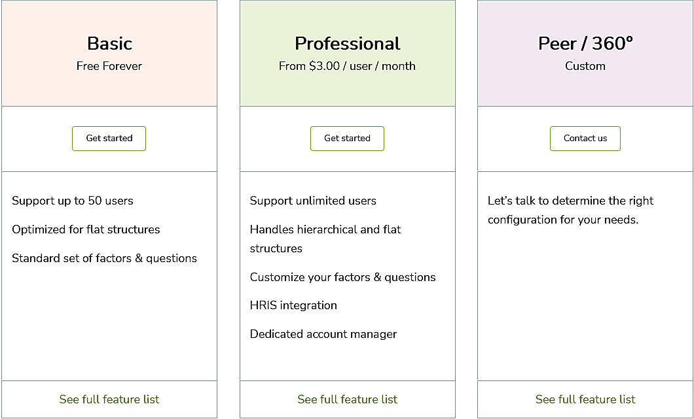Click the "Dedicated account manager" feature item
694x419 pixels.
[x=323, y=334]
